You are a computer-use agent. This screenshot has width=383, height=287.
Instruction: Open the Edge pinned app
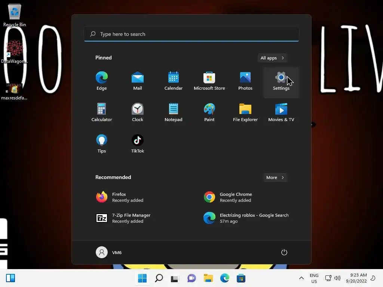pos(102,81)
